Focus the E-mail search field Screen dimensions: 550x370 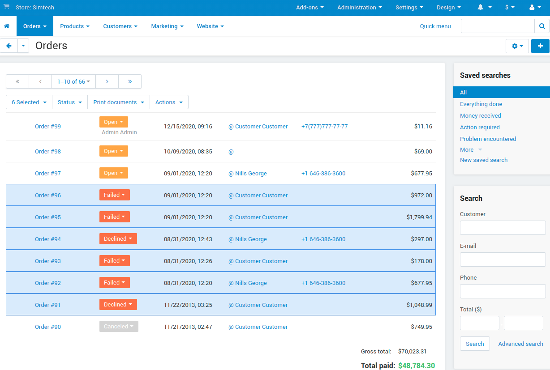[503, 259]
